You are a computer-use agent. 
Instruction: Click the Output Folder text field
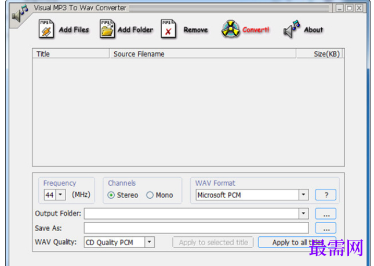(x=191, y=213)
